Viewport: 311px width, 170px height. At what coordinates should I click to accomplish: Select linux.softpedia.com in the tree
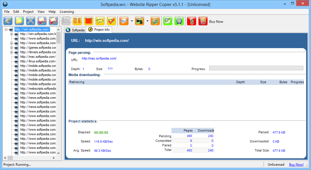click(38, 61)
